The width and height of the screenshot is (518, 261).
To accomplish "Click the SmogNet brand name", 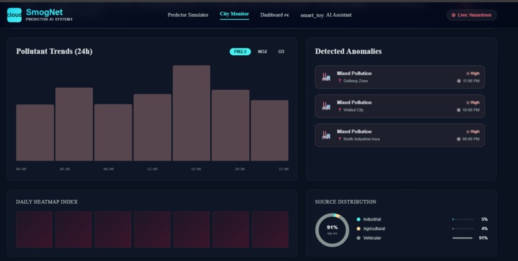I will [44, 13].
